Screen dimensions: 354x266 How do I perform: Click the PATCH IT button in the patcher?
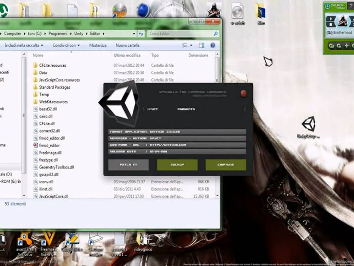coord(128,165)
